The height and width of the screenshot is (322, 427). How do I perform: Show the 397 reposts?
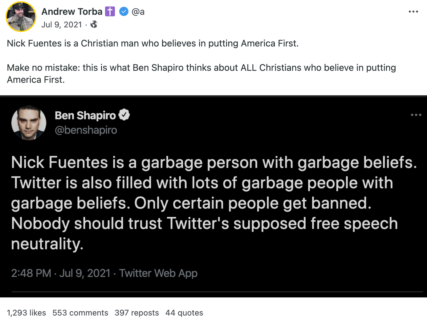pyautogui.click(x=137, y=313)
